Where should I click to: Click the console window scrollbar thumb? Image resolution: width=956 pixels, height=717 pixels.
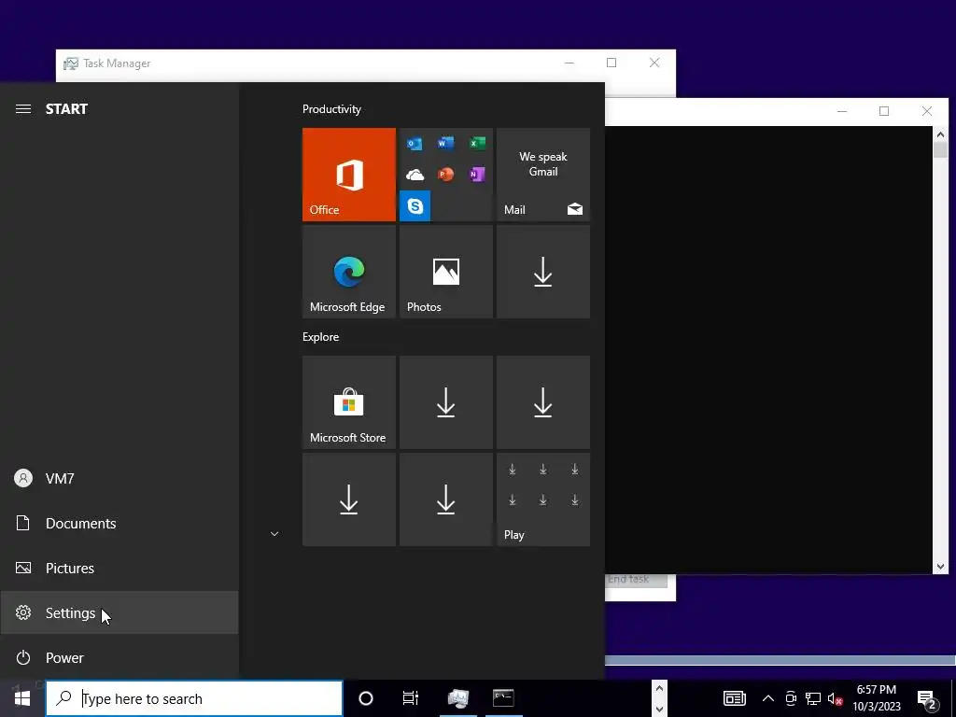click(x=940, y=150)
